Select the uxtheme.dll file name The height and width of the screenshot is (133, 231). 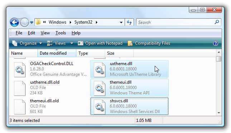[x=121, y=64]
